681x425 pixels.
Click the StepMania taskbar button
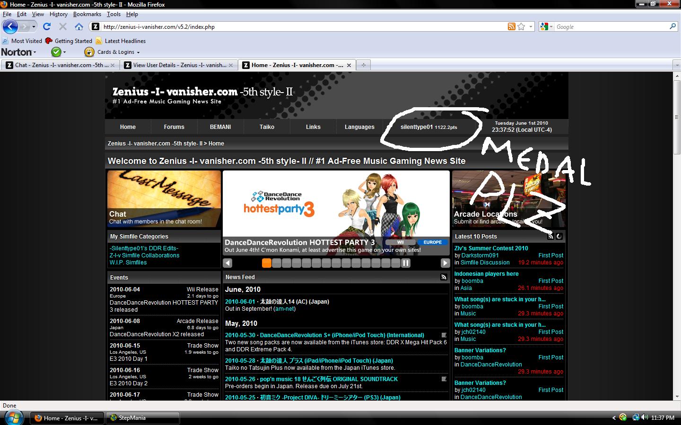pos(143,418)
